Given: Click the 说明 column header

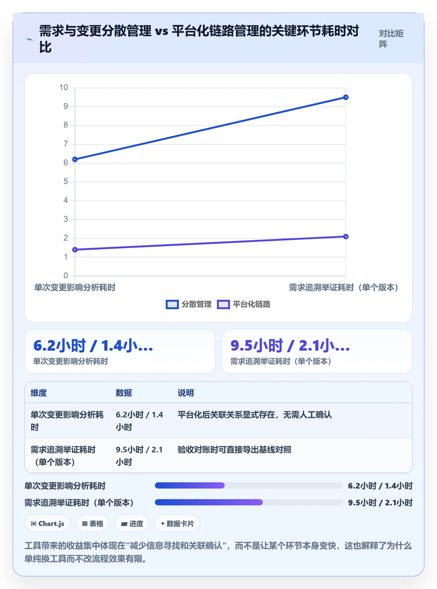Looking at the screenshot, I should tap(186, 393).
